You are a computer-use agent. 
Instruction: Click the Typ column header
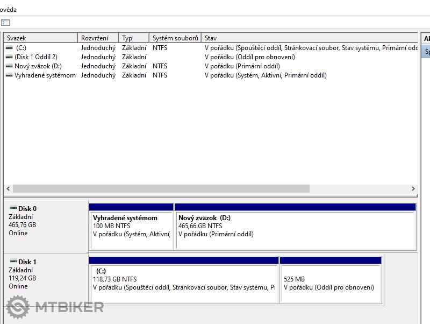tap(133, 38)
